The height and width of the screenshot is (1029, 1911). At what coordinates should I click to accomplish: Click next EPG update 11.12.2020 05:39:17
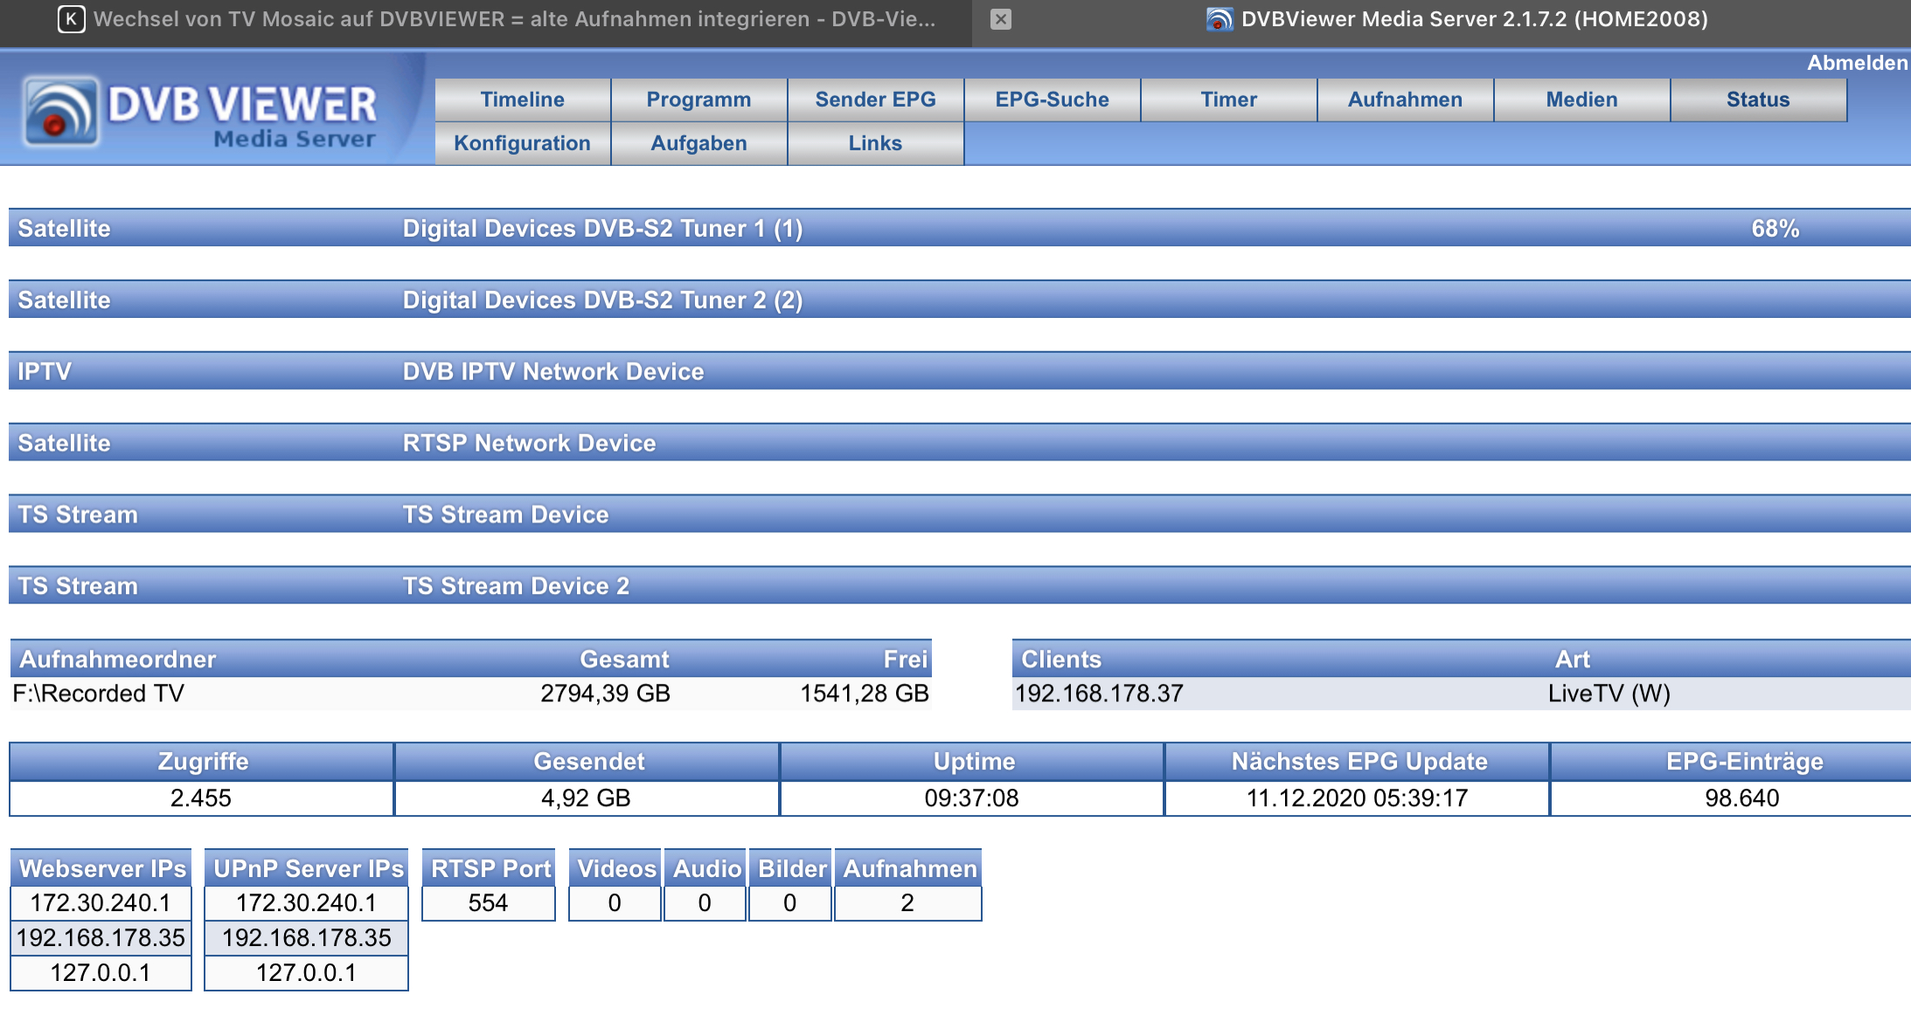point(1358,798)
